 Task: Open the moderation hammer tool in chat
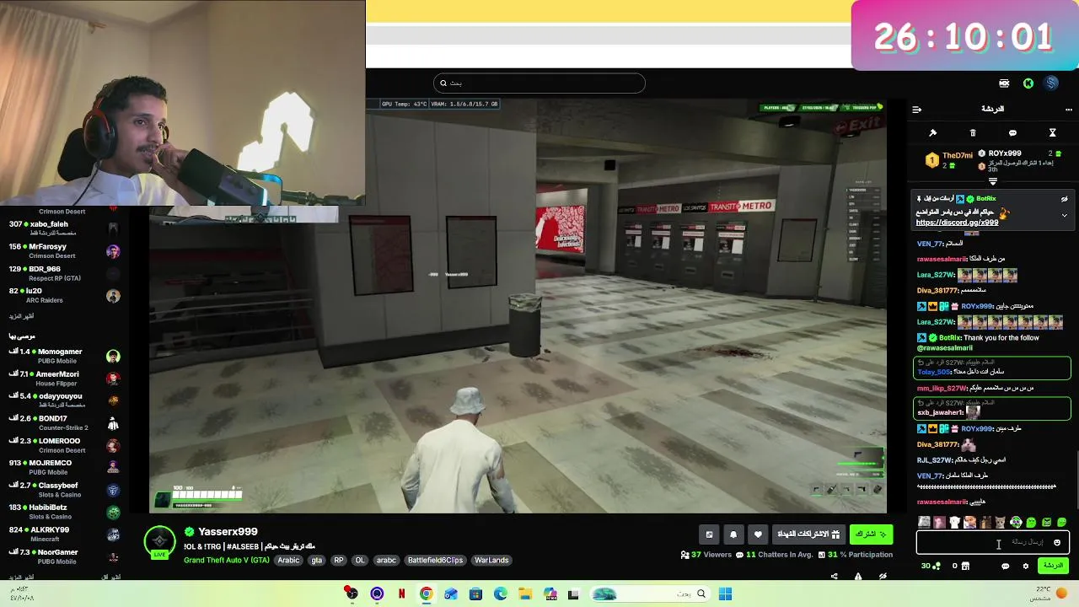(x=932, y=133)
